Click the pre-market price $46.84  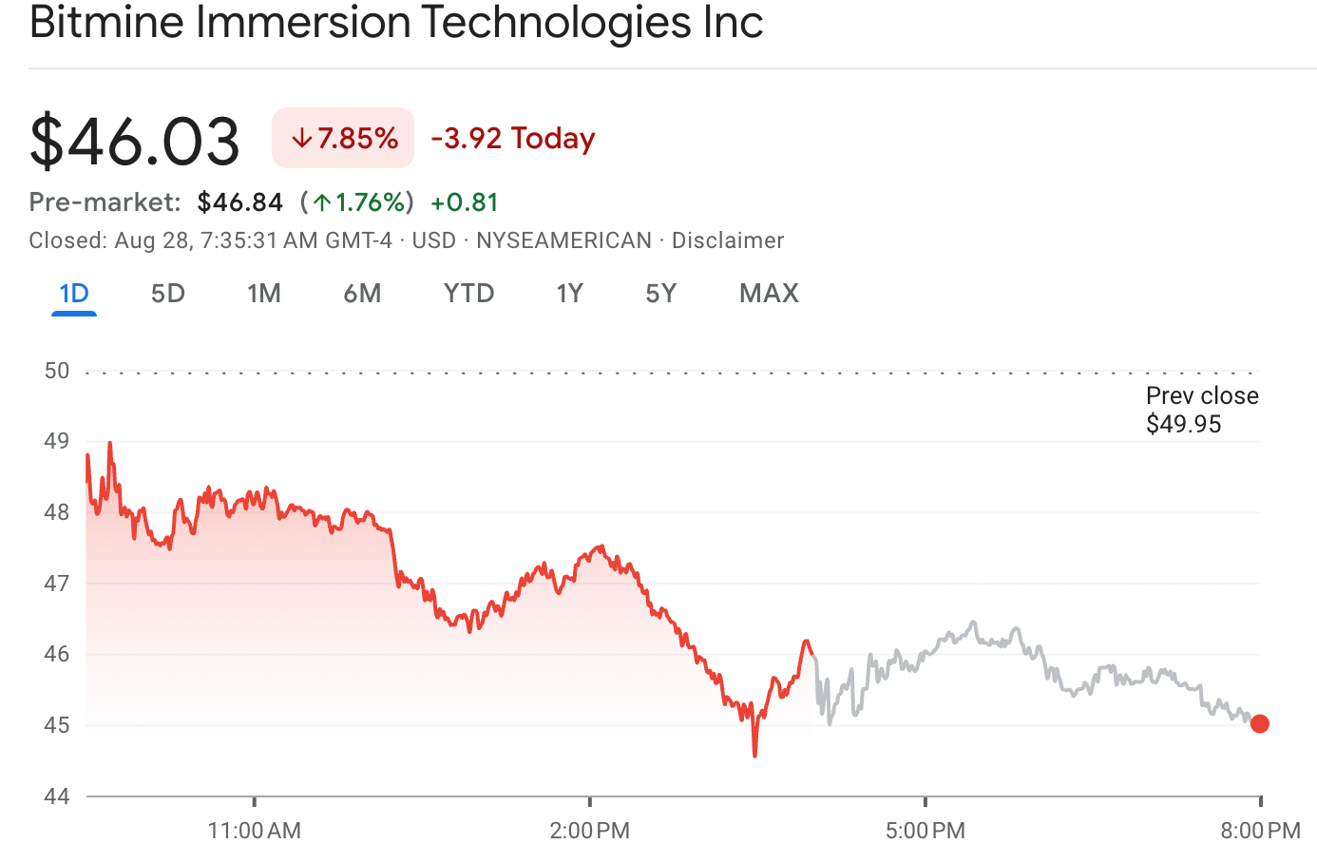click(x=240, y=202)
